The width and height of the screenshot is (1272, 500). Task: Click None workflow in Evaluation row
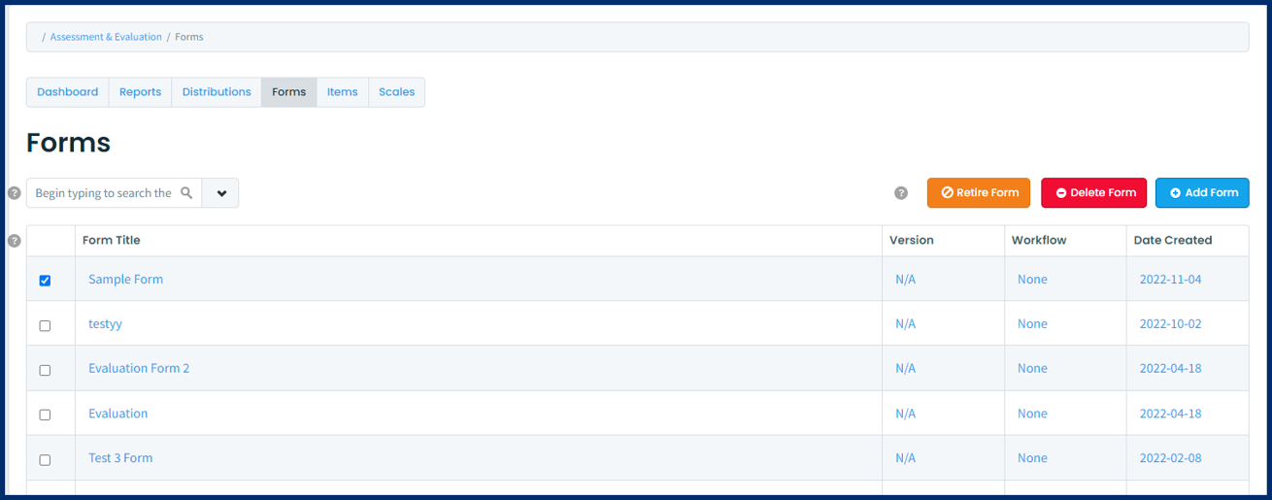[x=1032, y=414]
